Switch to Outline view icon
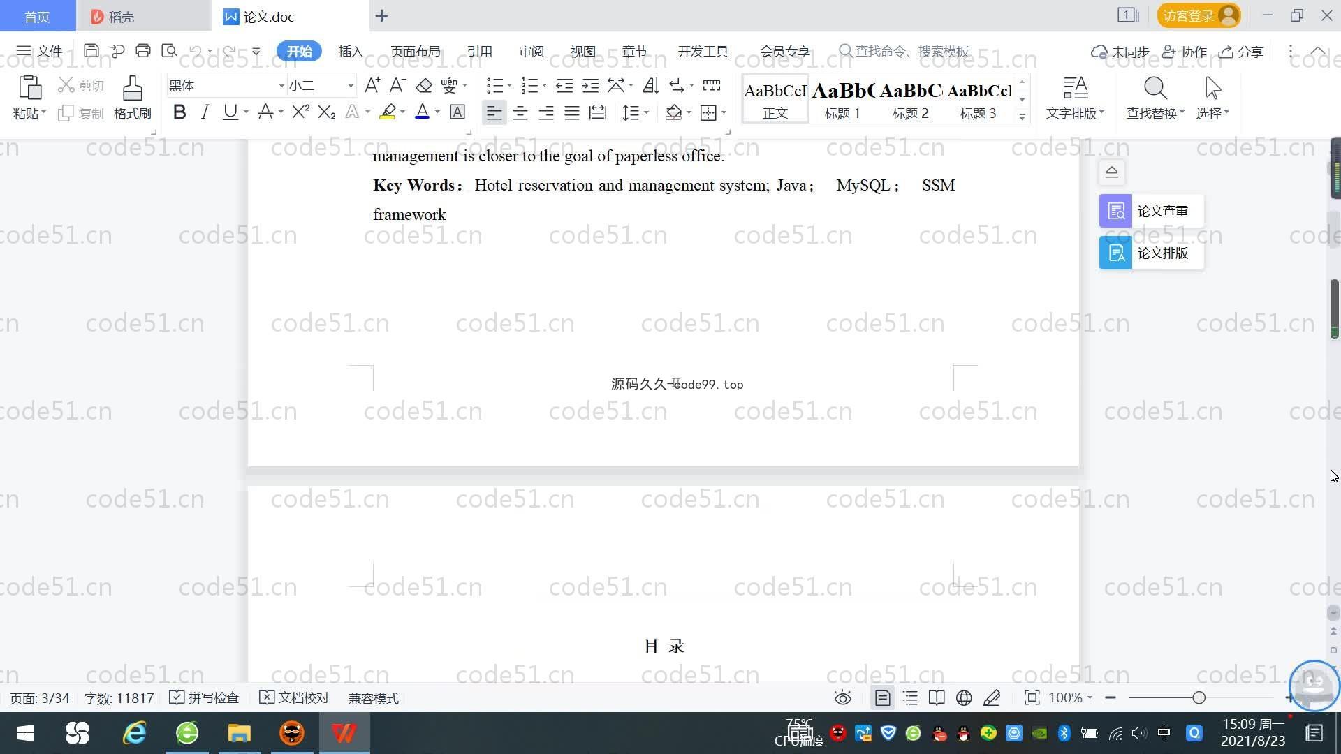1341x754 pixels. point(910,698)
